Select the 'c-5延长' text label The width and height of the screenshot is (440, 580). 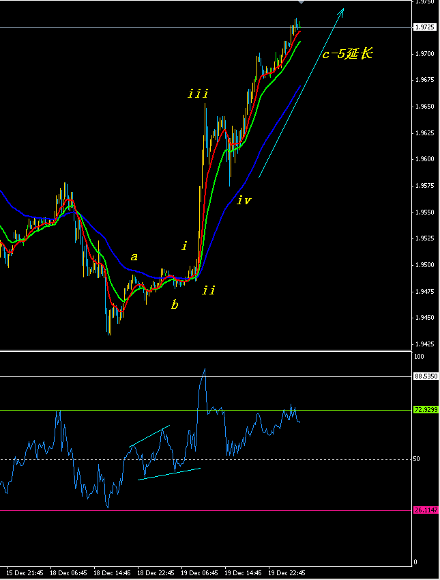pyautogui.click(x=347, y=55)
